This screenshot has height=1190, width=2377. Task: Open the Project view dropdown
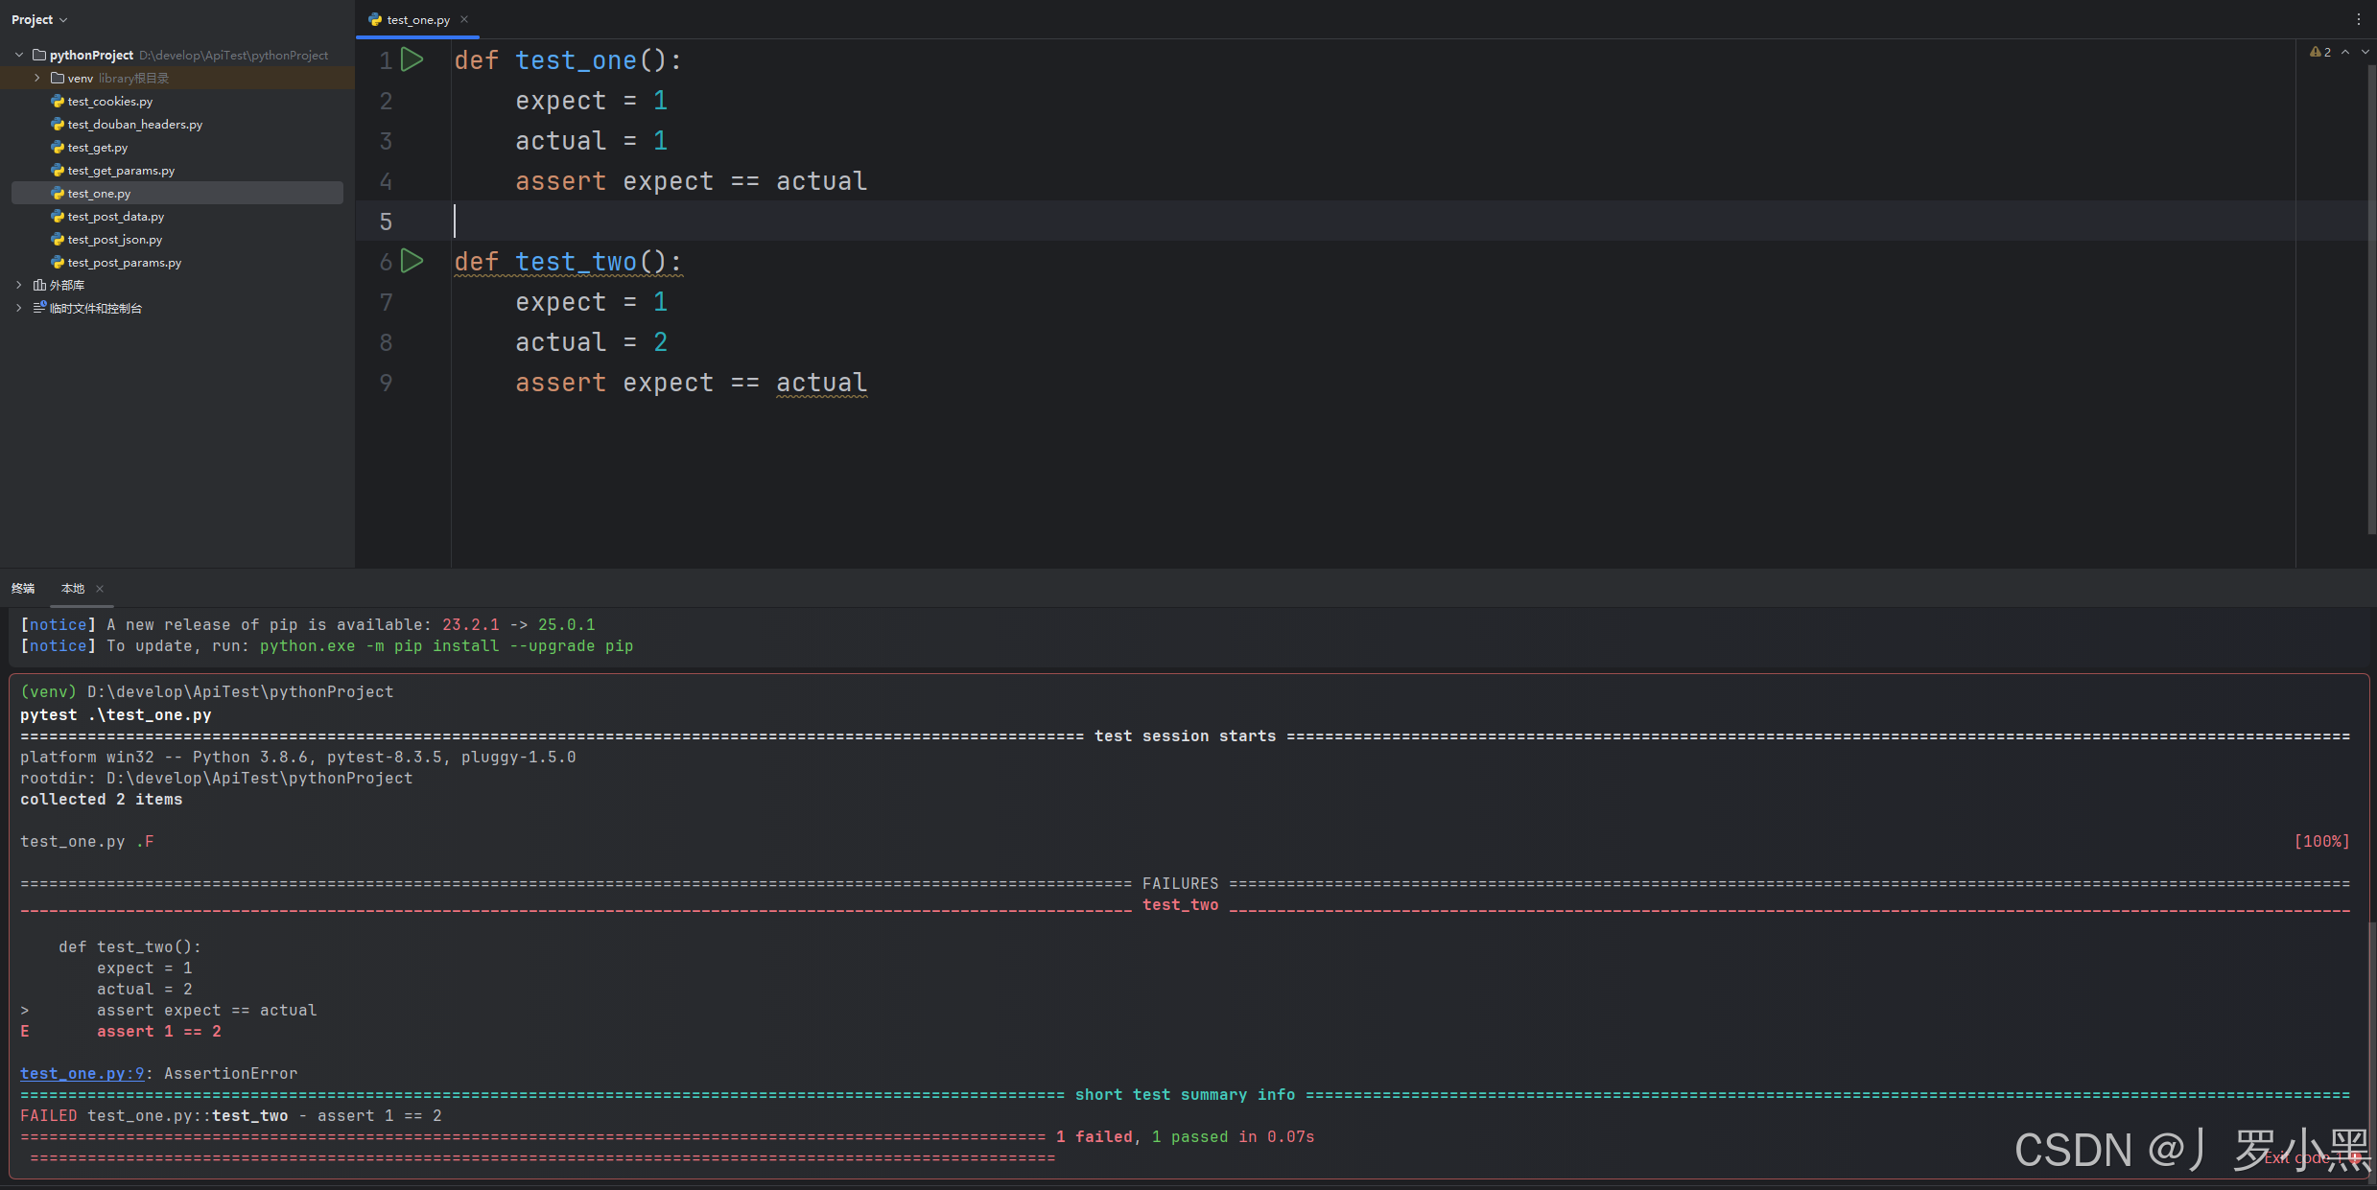[39, 19]
